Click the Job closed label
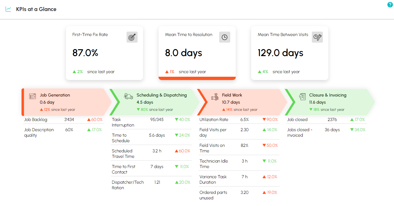394x206 pixels. click(297, 120)
